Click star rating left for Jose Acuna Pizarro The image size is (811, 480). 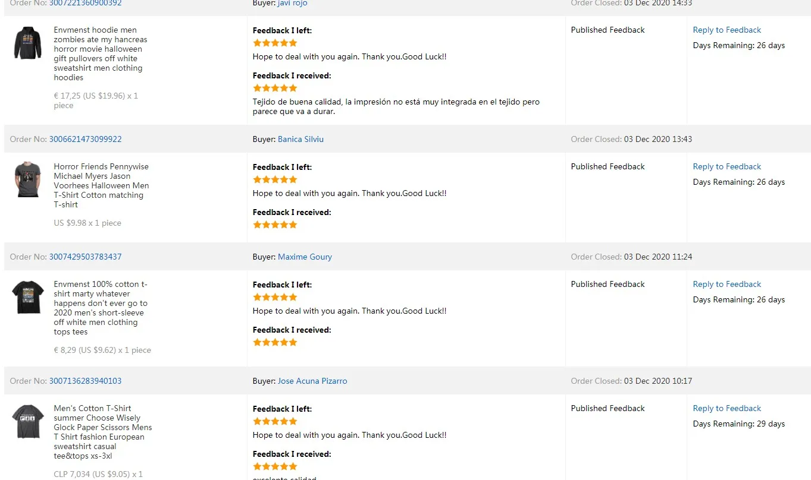pyautogui.click(x=275, y=421)
